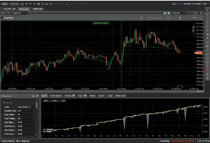210x143 pixels.
Task: Click the Back button
Action: [x=5, y=4]
